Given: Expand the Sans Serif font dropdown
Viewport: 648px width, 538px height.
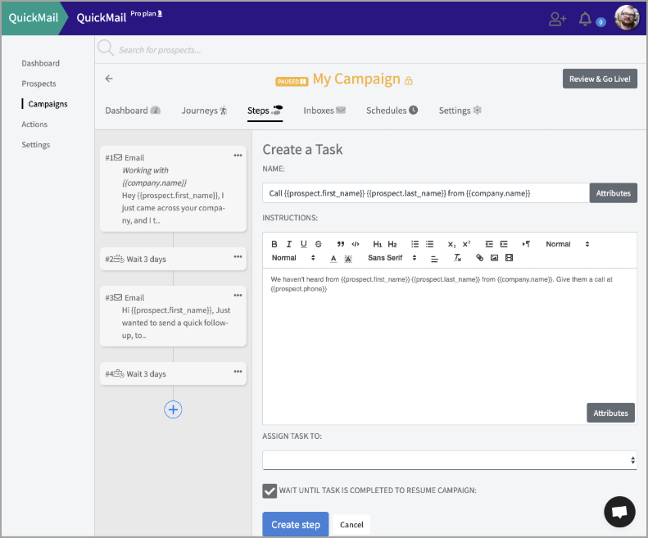Looking at the screenshot, I should point(392,258).
